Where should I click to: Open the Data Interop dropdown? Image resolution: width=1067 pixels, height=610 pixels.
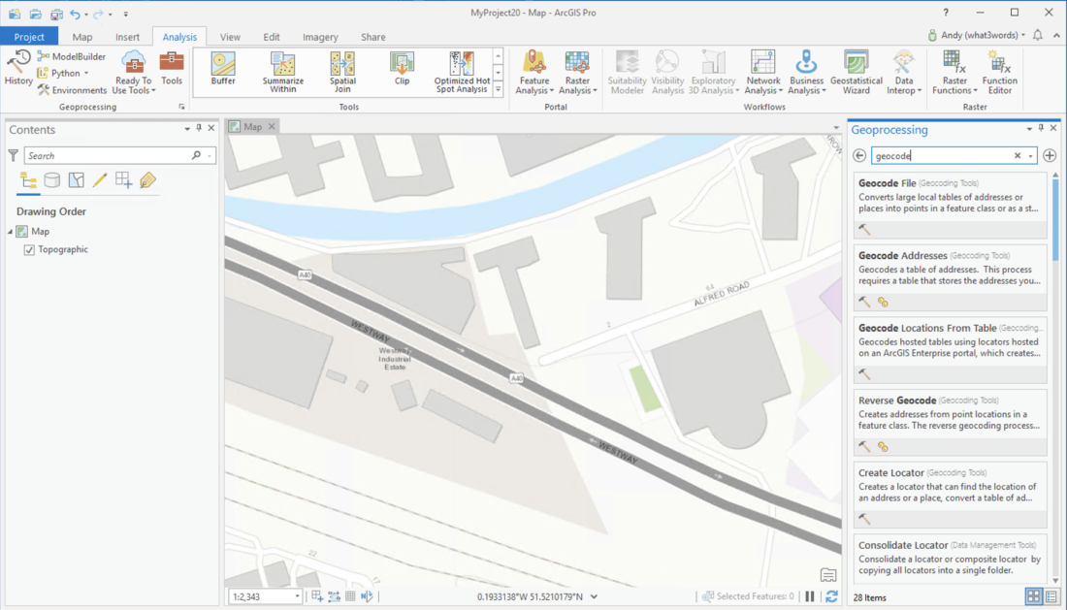pyautogui.click(x=904, y=72)
